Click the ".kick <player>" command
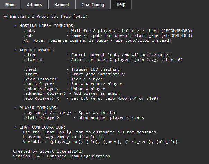Screen dimensions: 209x164 [40, 79]
